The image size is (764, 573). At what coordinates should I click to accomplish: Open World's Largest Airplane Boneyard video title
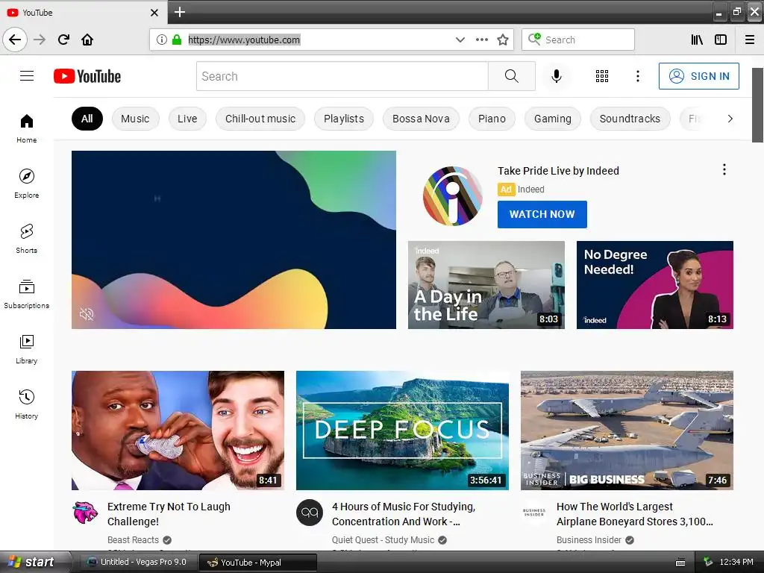coord(635,514)
